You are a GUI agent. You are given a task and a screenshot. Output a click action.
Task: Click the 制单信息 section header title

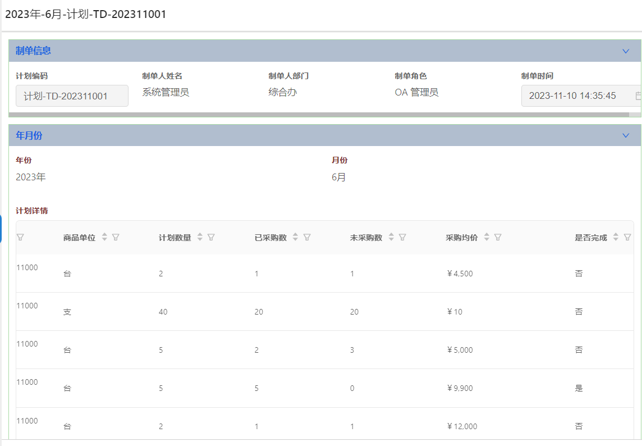(x=34, y=51)
